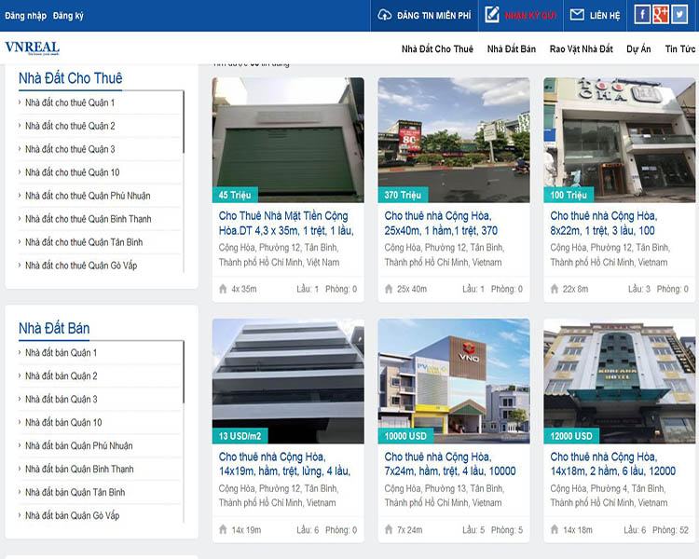Click the rental list sidebar scrollbar

point(184,121)
